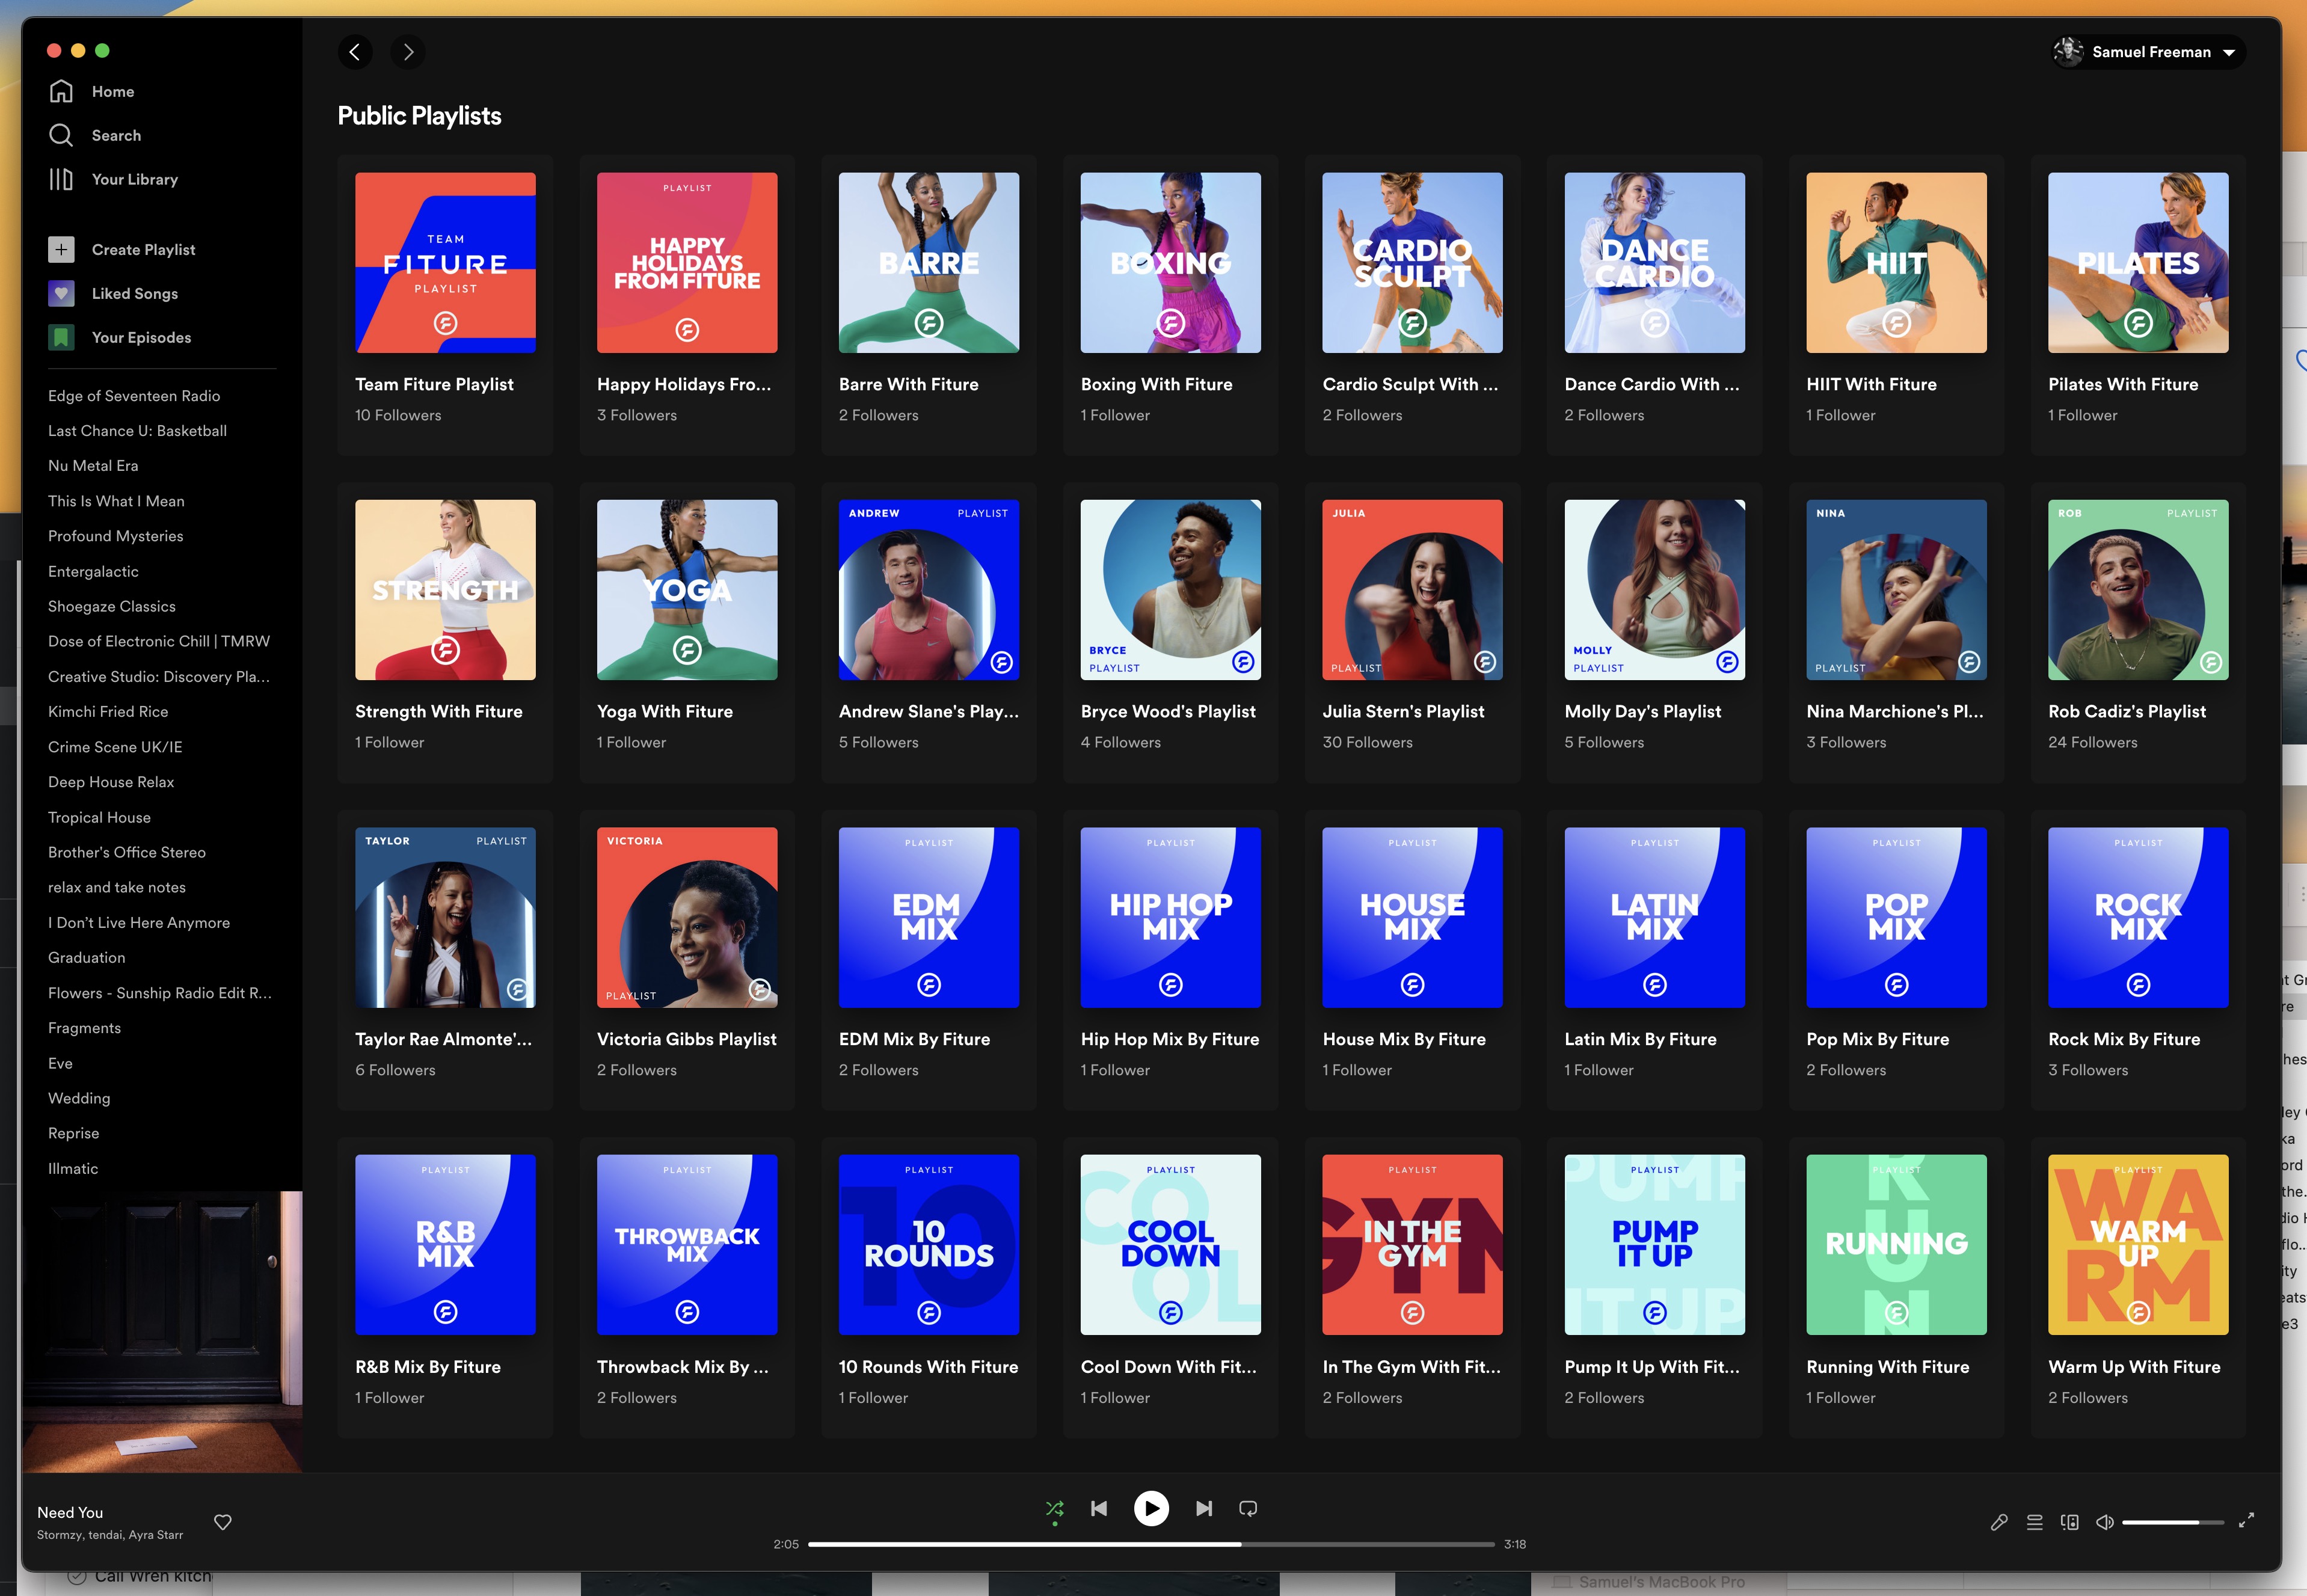Like Need You with the heart icon
The height and width of the screenshot is (1596, 2307).
click(x=223, y=1522)
